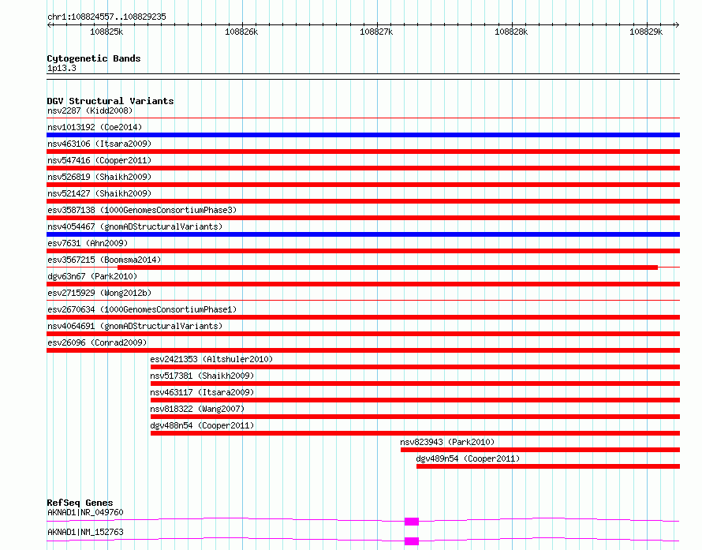Click the red bar under esv3567215 (Boomsma2014)
Screen dimensions: 702x550
click(x=388, y=268)
